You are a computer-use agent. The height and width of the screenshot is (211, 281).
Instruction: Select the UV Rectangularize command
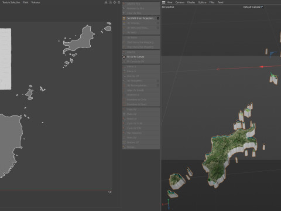(141, 86)
